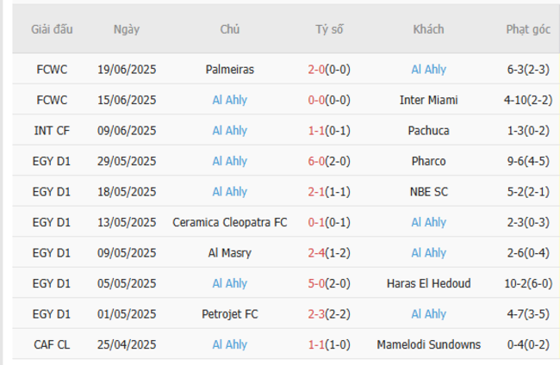Open the Al Masry team link
Image resolution: width=560 pixels, height=365 pixels.
pyautogui.click(x=230, y=252)
